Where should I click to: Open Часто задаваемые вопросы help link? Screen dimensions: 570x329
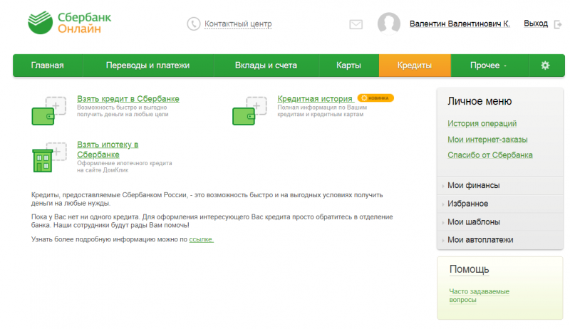[x=479, y=296]
